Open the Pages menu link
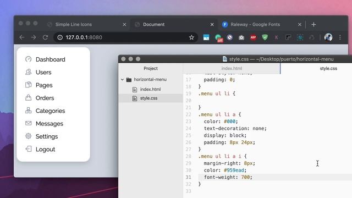This screenshot has width=352, height=198. click(44, 85)
